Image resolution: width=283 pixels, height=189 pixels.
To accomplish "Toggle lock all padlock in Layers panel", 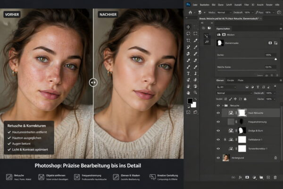I will click(245, 99).
